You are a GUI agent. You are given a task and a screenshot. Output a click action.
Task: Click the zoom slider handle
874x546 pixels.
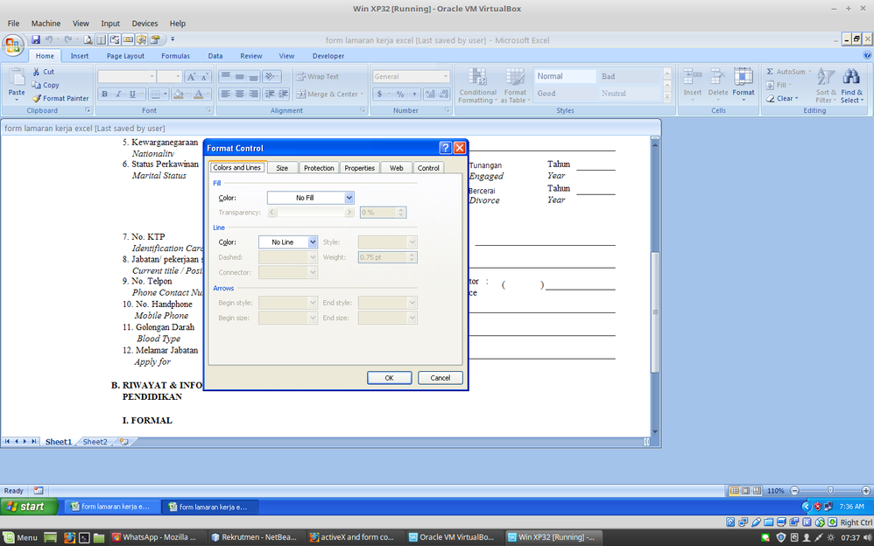[x=830, y=491]
